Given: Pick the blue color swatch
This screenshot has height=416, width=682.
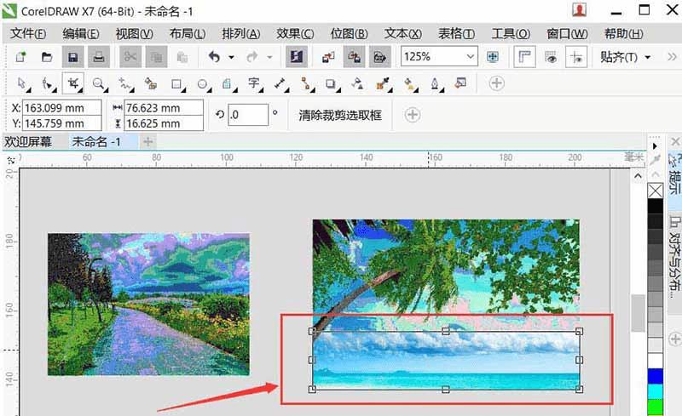Looking at the screenshot, I should (x=655, y=376).
